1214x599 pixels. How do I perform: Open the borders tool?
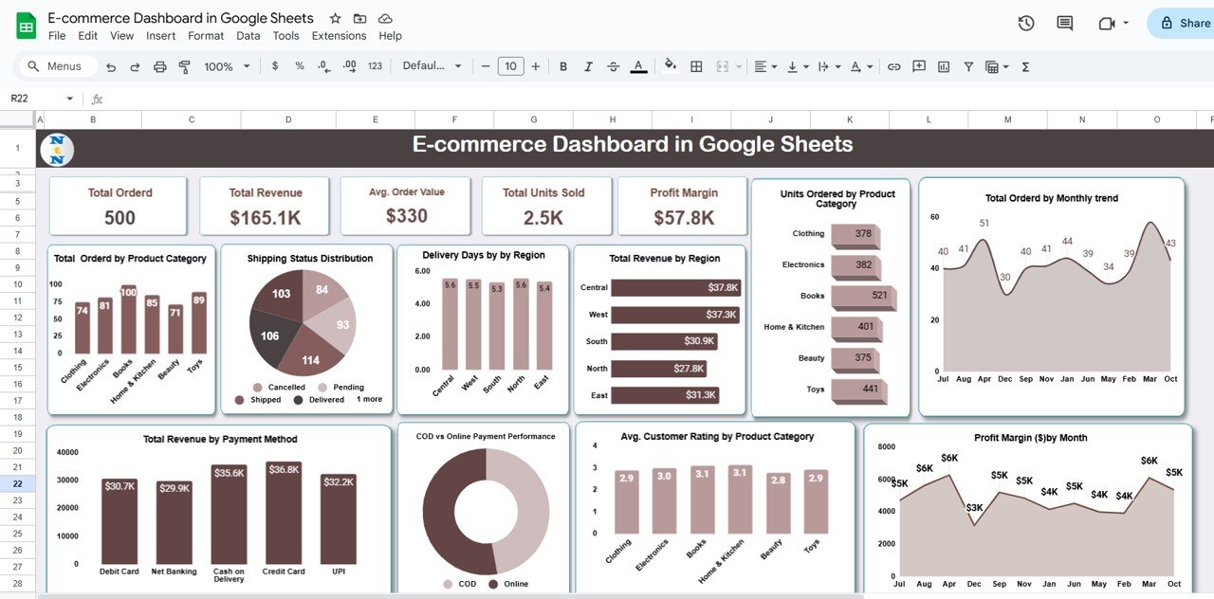(x=696, y=66)
